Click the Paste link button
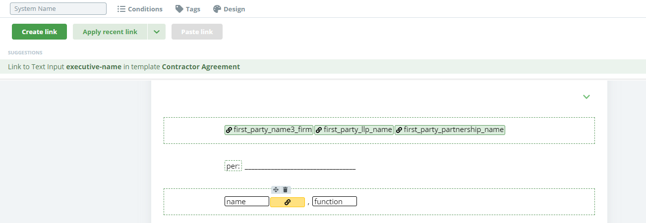Screen dimensions: 646x223 click(x=197, y=32)
